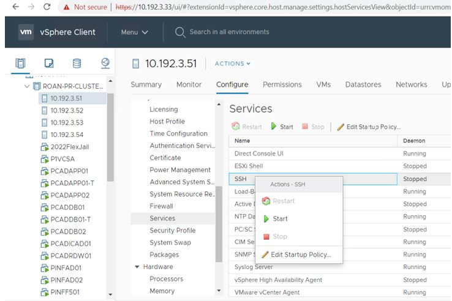Select PCADRDW01 virtual machine in tree
The width and height of the screenshot is (452, 301).
pos(70,256)
